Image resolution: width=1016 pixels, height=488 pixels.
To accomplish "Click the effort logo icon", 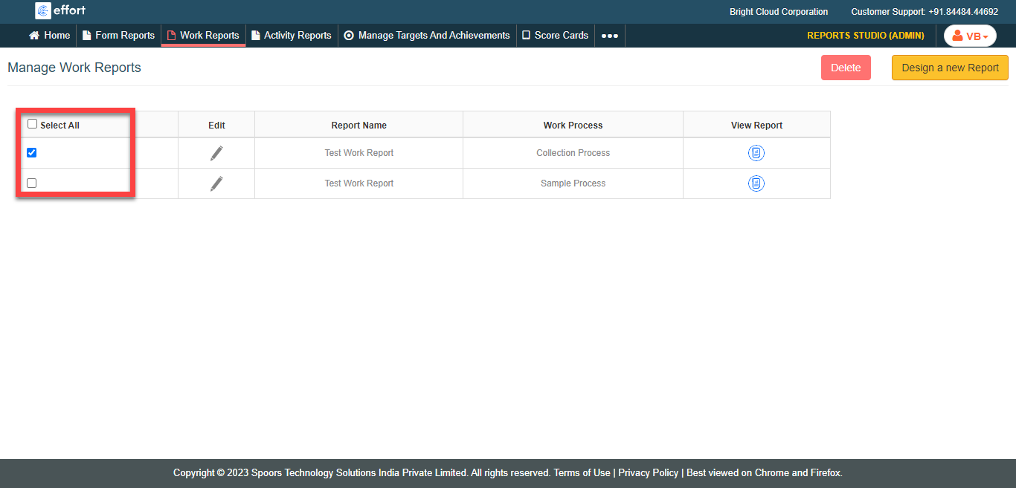I will click(x=43, y=10).
